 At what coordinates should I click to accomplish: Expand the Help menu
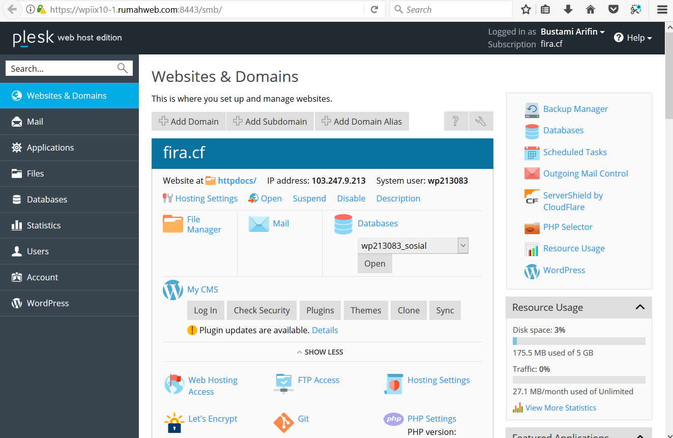coord(632,38)
